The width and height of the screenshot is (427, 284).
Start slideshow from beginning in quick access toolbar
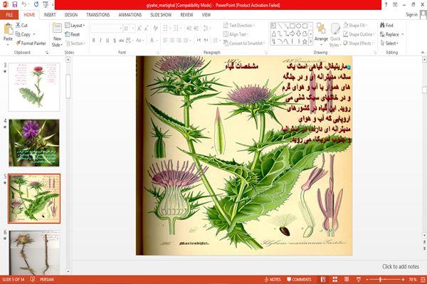(x=46, y=4)
